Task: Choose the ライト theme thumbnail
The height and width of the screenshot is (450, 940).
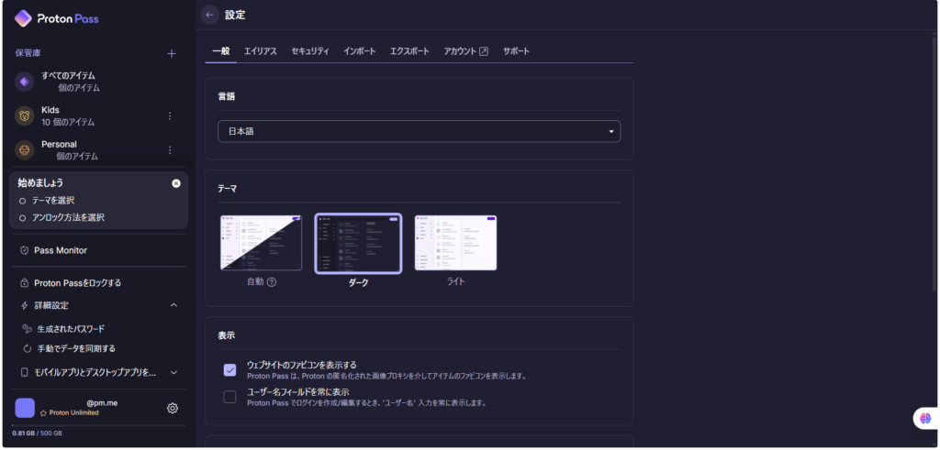Action: 455,244
